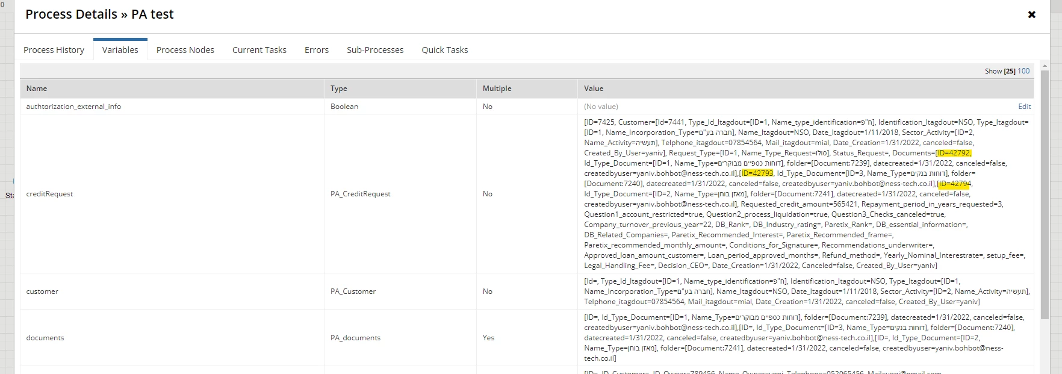1062x374 pixels.
Task: Click the documents row value text
Action: (x=804, y=338)
